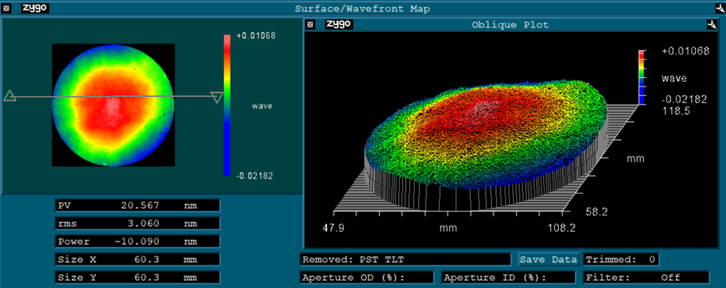
Task: Select the left triangle slice marker
Action: click(x=9, y=96)
